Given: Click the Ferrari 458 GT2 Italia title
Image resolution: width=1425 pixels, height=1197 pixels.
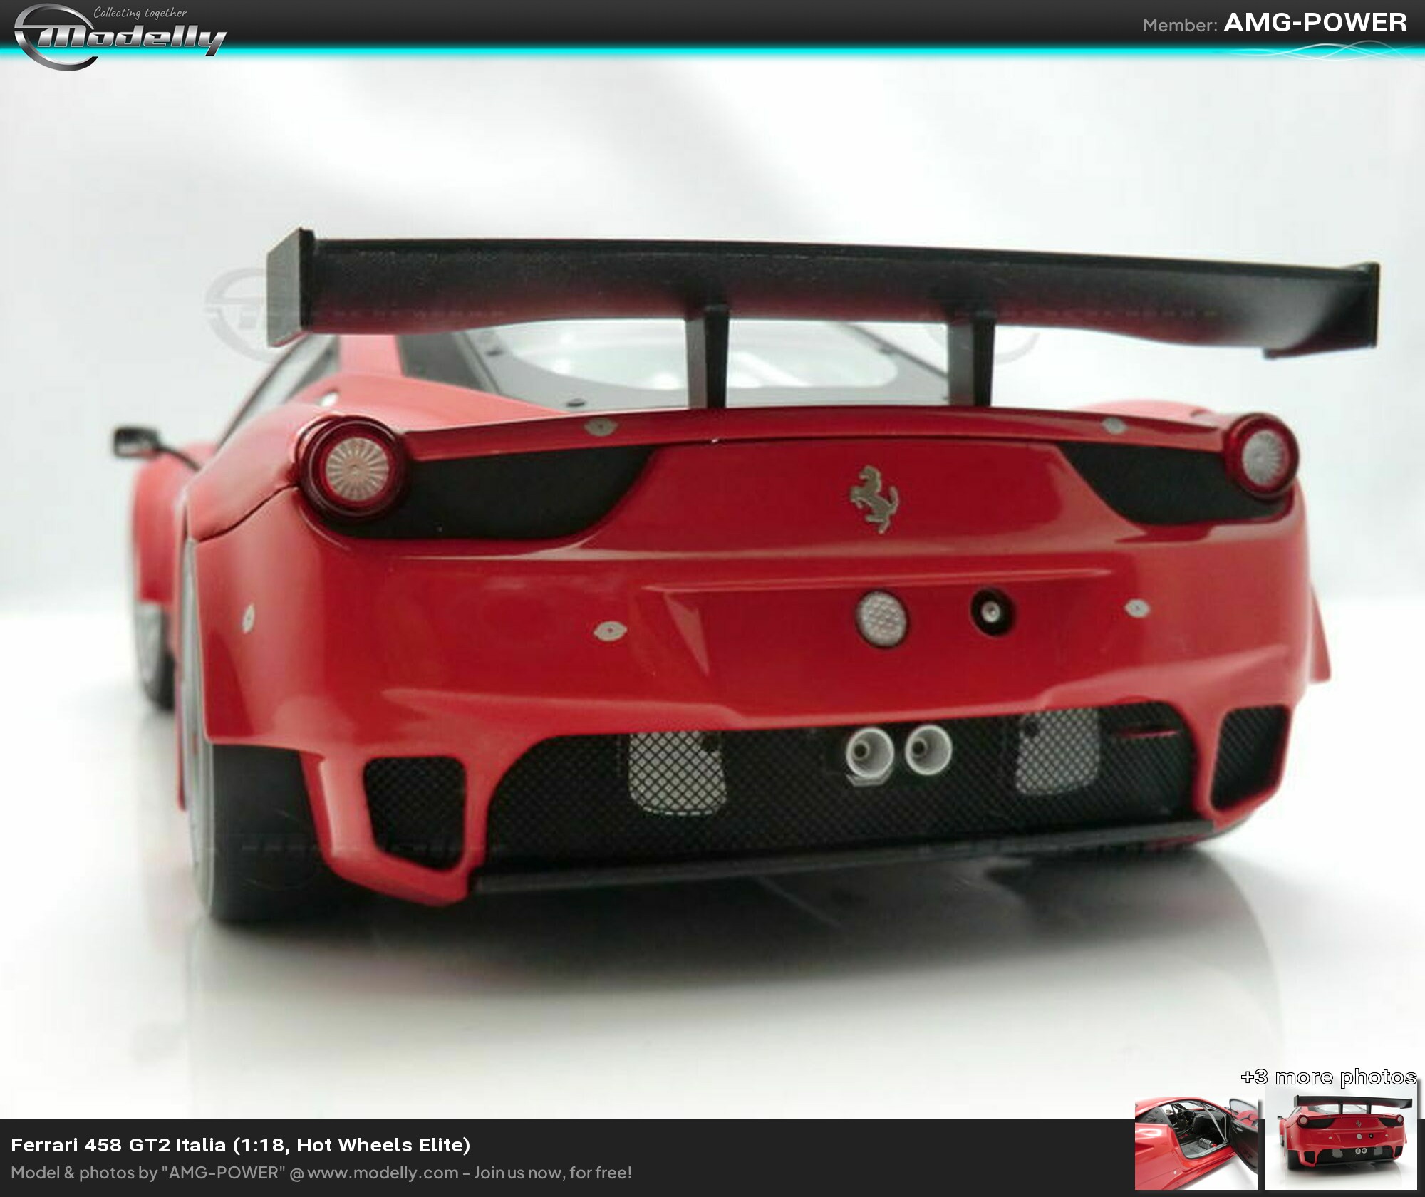Looking at the screenshot, I should pos(240,1145).
